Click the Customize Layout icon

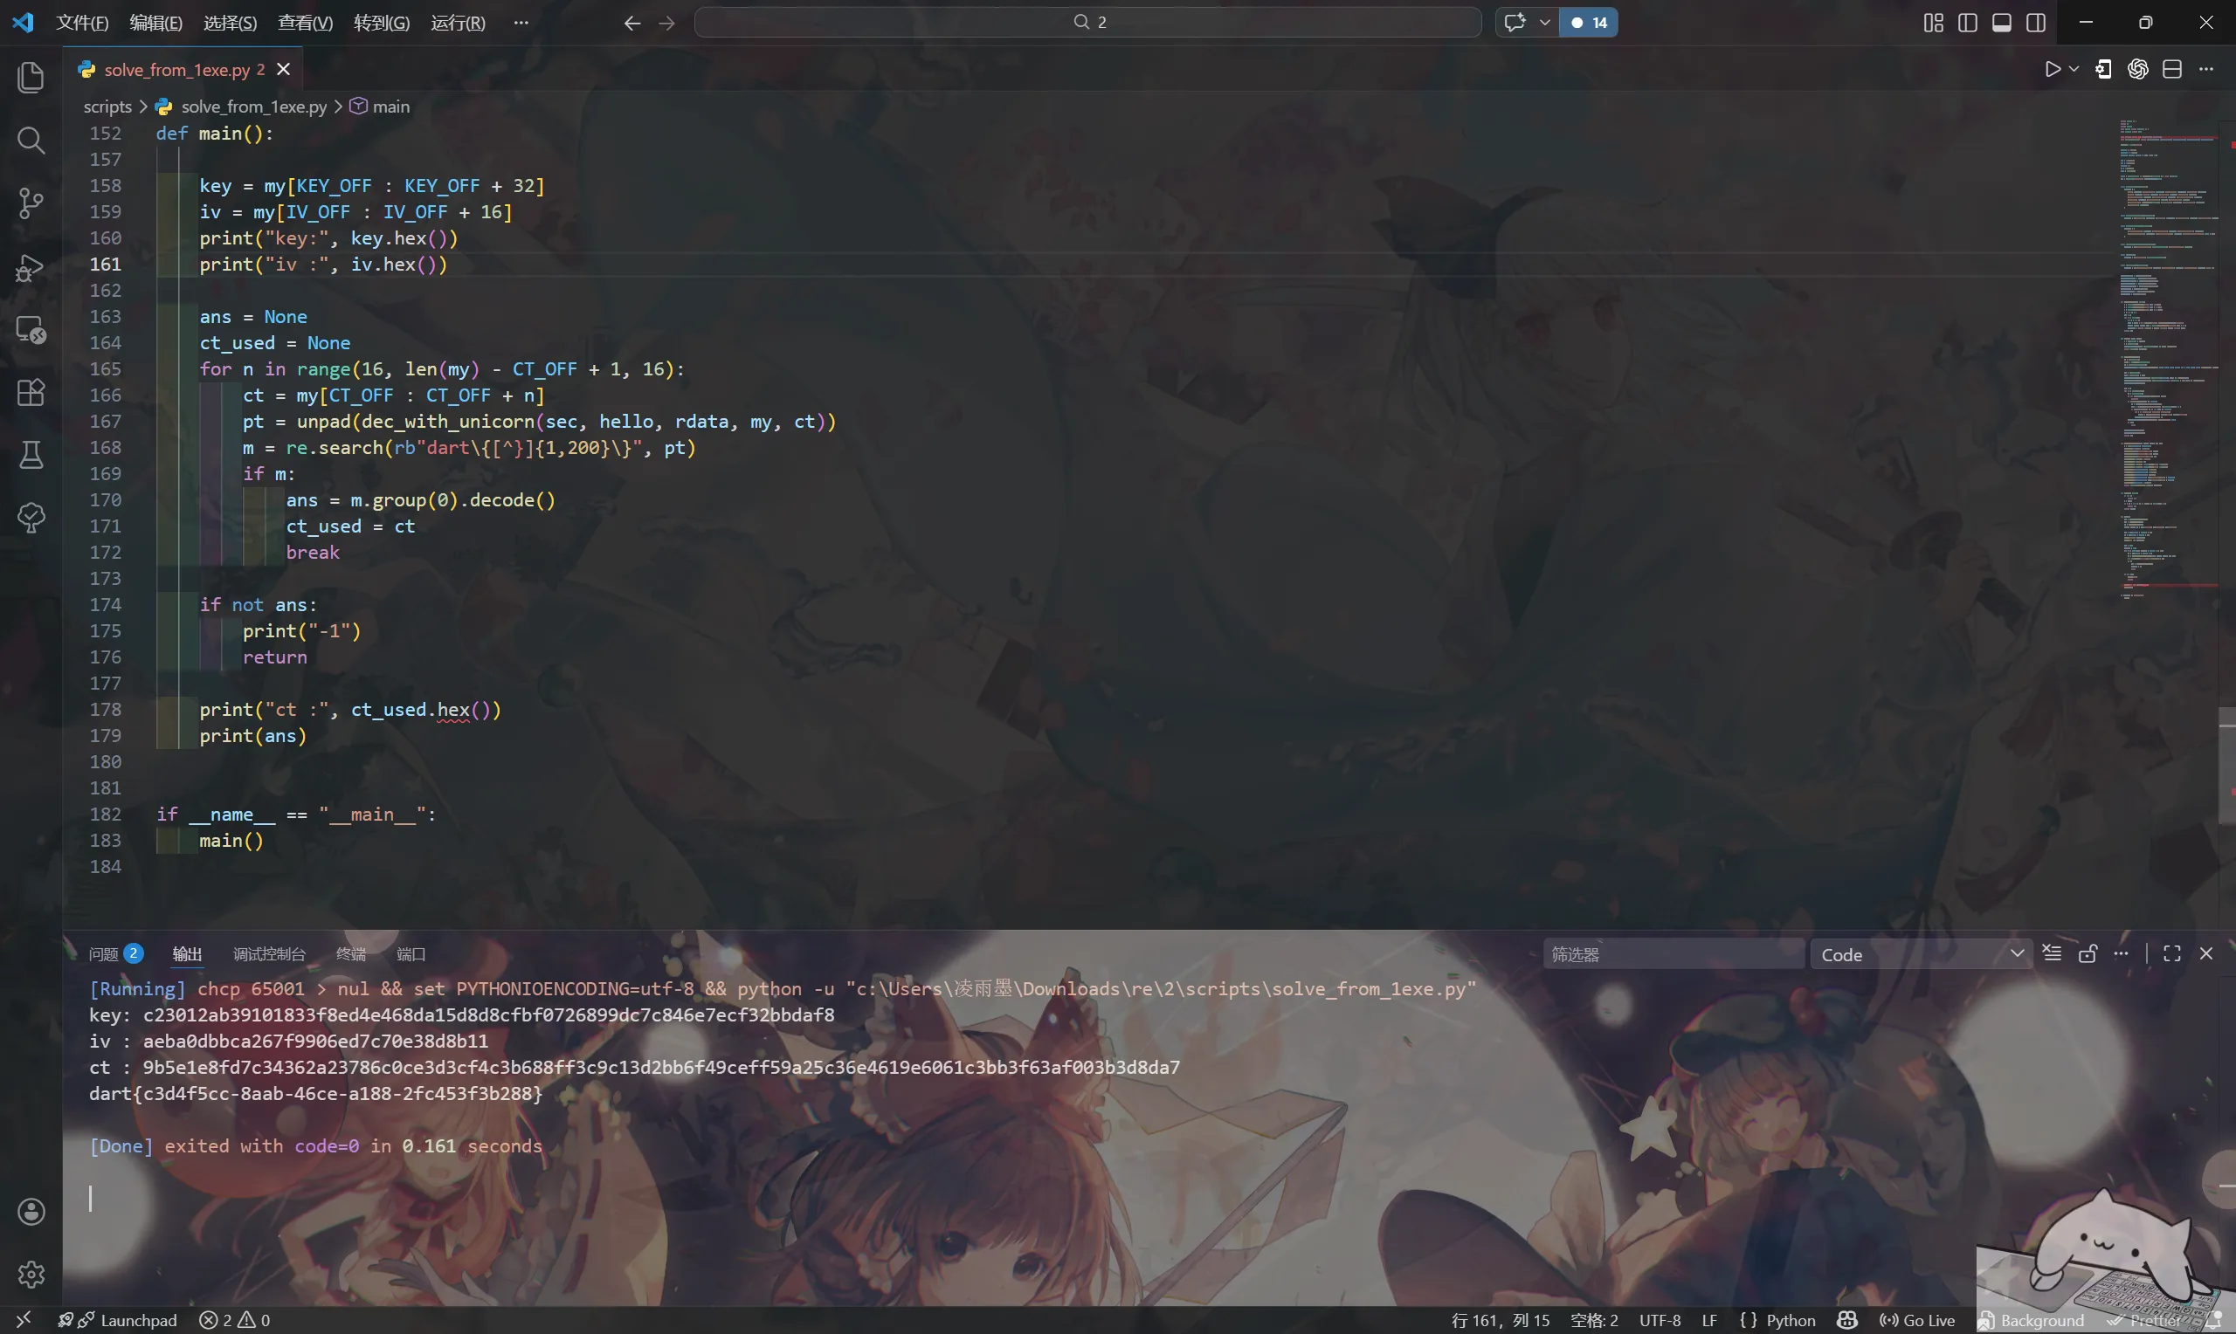pos(1934,23)
